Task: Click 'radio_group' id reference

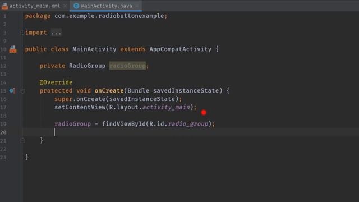Action: pyautogui.click(x=188, y=124)
